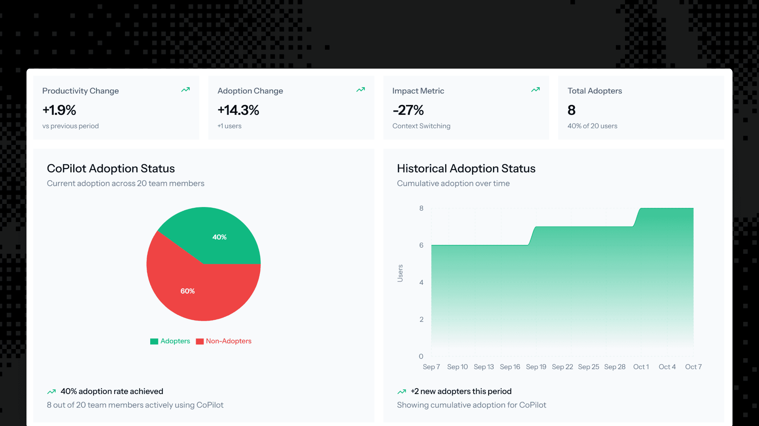This screenshot has width=759, height=426.
Task: Click the Oct 1 axis label
Action: click(641, 367)
